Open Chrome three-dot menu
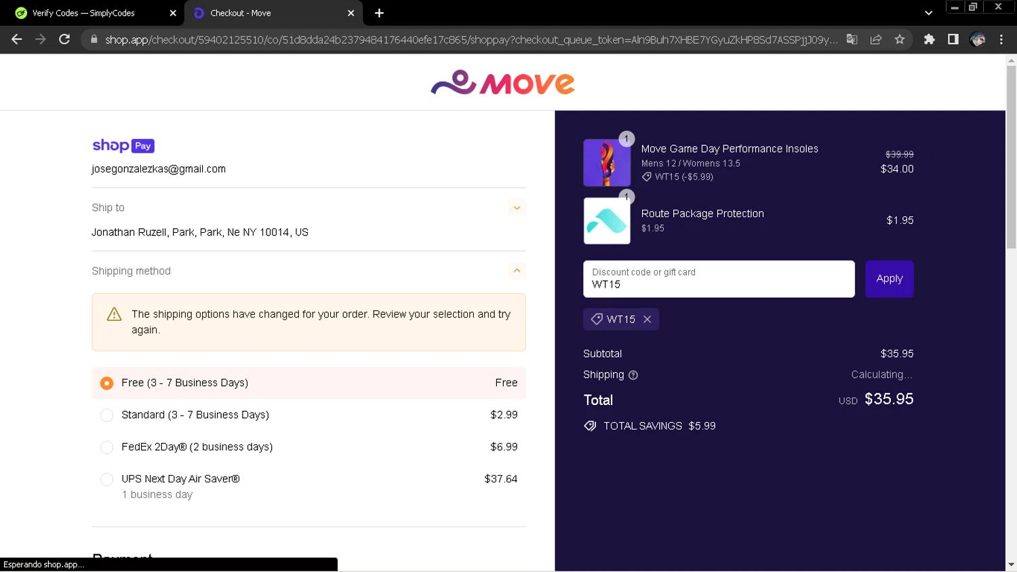This screenshot has height=572, width=1017. (1001, 39)
